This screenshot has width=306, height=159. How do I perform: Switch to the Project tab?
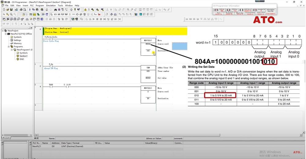(x=6, y=138)
